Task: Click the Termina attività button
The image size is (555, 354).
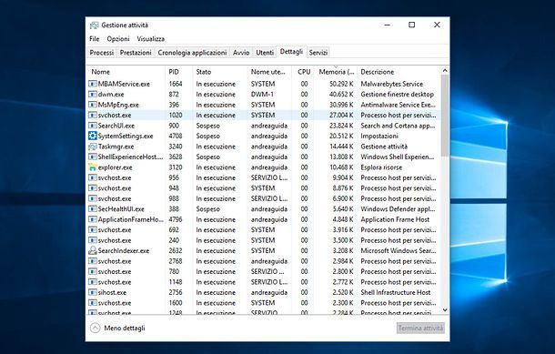Action: (420, 329)
